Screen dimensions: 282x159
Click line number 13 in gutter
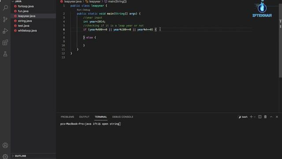pos(63,57)
